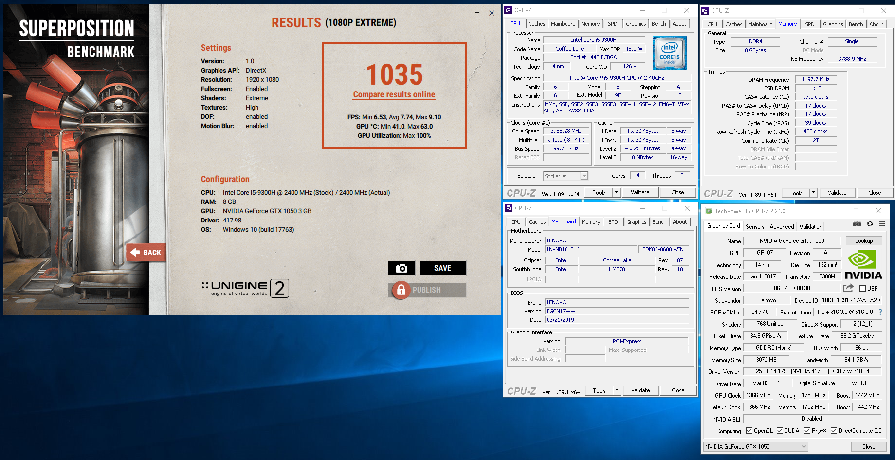895x460 pixels.
Task: Click the Memory Type value DDR4
Action: click(755, 42)
